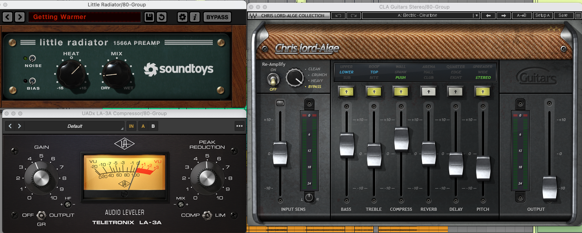Click the undo arrow in CLA Guitars toolbar
Screen dimensions: 582x233
[338, 15]
